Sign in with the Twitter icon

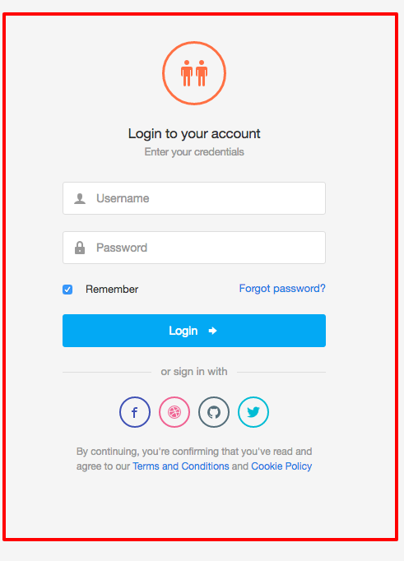[x=253, y=412]
